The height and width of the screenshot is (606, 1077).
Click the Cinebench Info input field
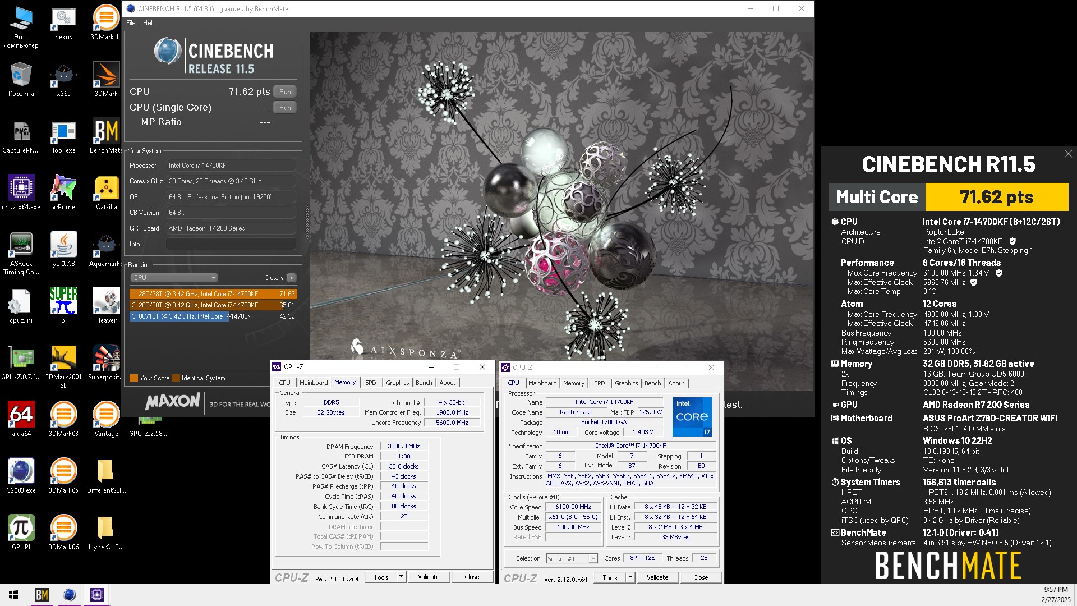[x=231, y=244]
